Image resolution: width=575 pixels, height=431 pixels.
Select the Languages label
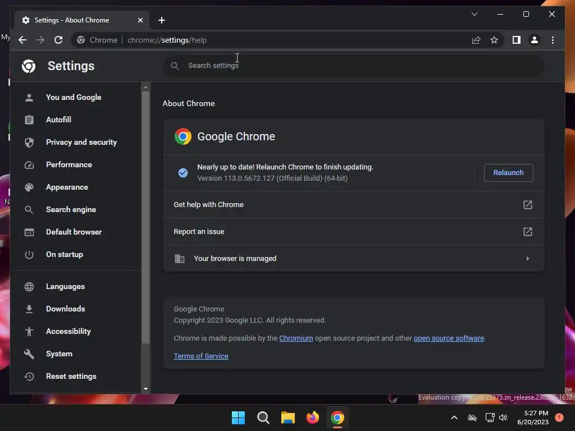coord(65,287)
